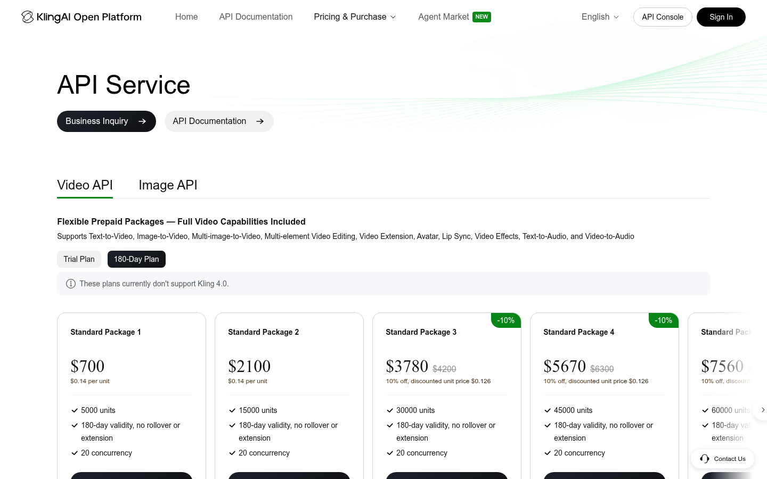Click the arrow icon on Business Inquiry
This screenshot has width=767, height=479.
click(x=142, y=121)
